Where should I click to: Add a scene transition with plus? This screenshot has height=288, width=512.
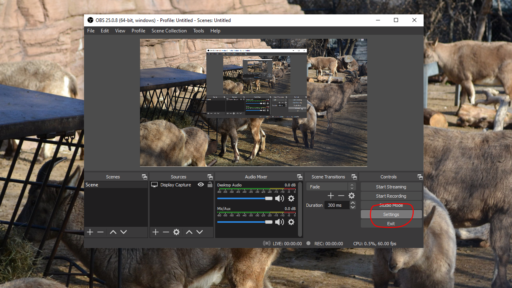331,196
